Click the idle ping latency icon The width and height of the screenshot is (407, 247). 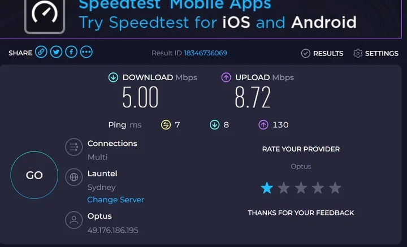[166, 125]
